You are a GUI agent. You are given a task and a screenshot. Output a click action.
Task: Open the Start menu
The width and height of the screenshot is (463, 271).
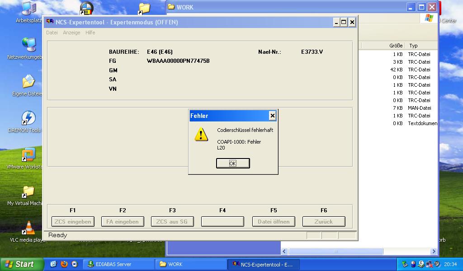point(22,264)
